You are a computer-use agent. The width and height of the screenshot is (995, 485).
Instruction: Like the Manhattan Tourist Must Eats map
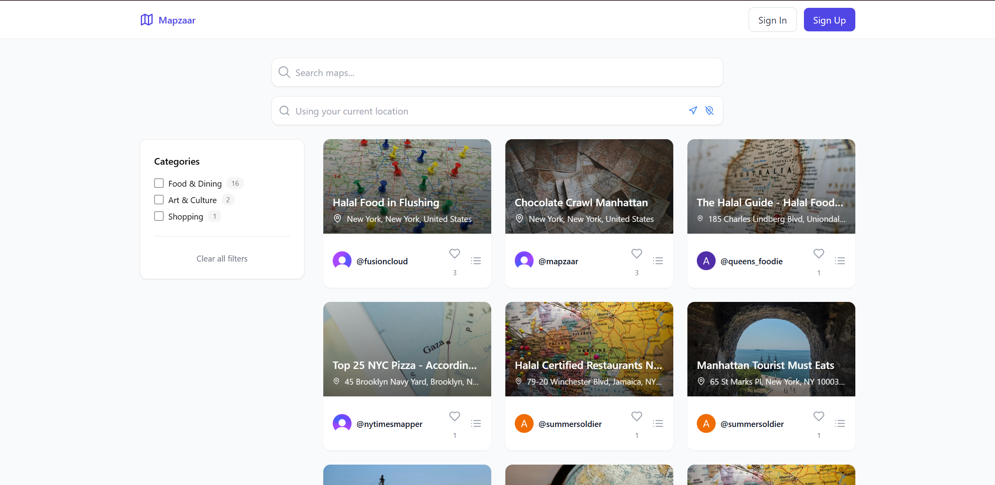coord(819,416)
